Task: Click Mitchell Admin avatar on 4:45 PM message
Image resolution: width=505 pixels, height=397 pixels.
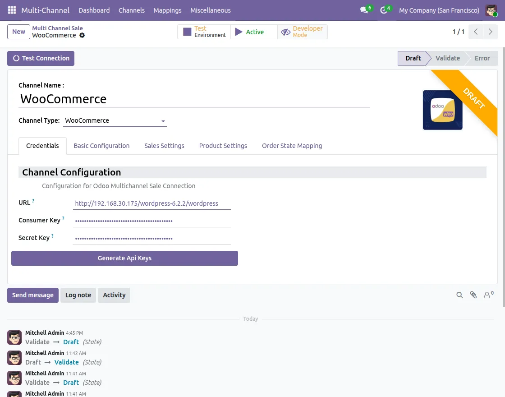Action: click(14, 337)
